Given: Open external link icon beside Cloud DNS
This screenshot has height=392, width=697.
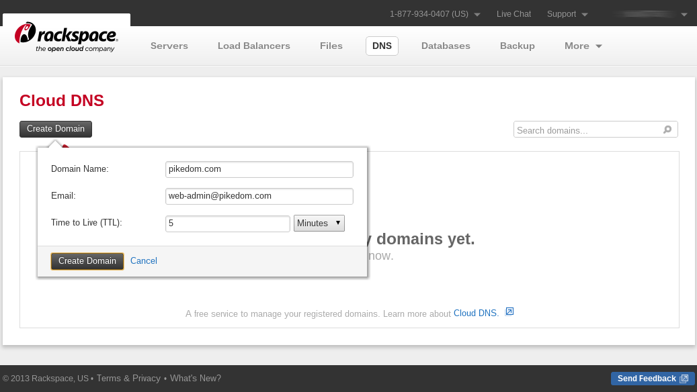Looking at the screenshot, I should coord(509,311).
